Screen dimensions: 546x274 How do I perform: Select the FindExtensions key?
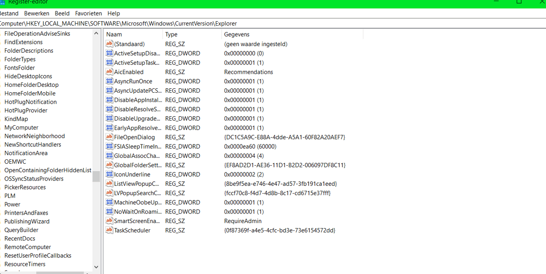(24, 42)
